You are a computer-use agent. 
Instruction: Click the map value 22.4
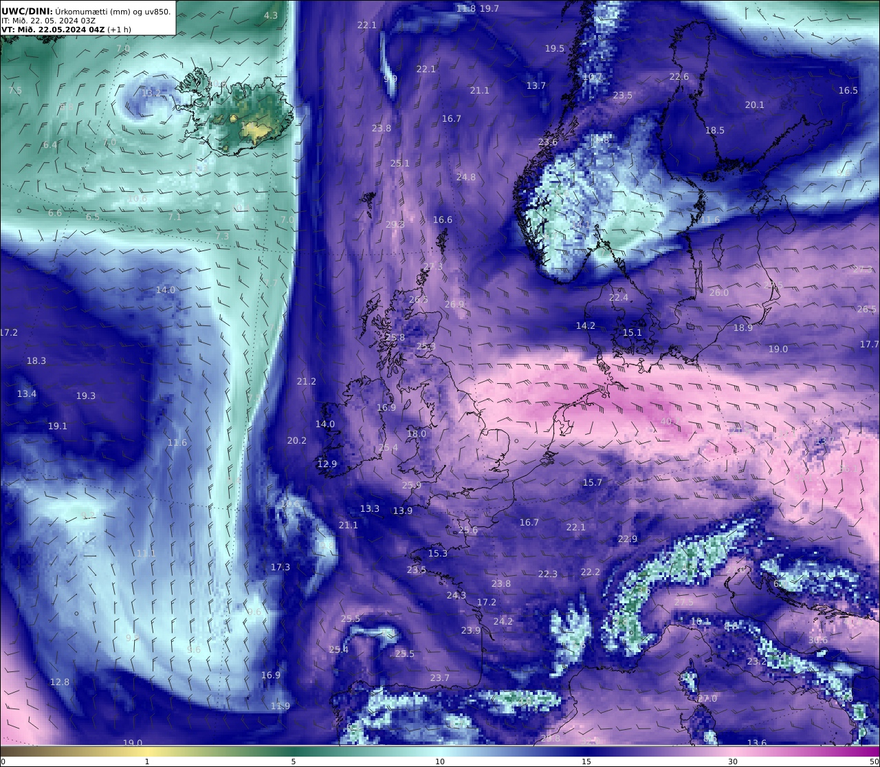[x=619, y=297]
